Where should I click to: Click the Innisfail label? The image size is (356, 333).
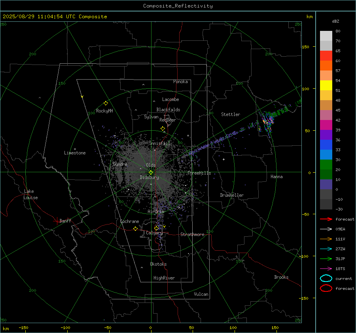(159, 143)
